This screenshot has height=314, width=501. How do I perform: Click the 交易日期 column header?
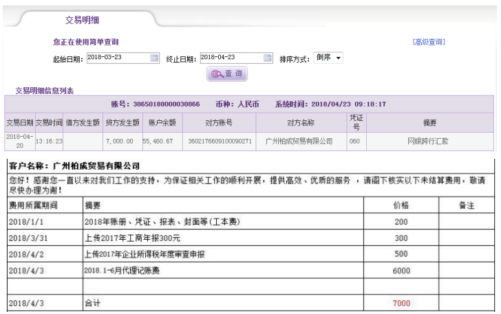[20, 122]
